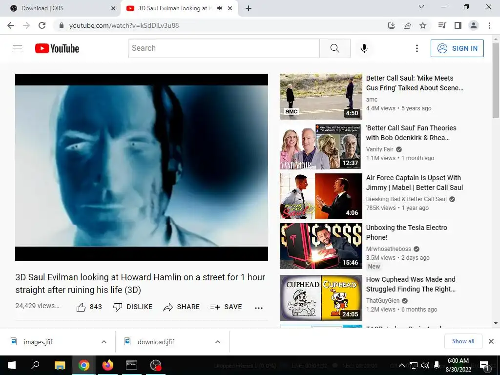Share the video
Viewport: 500px width, 375px height.
point(181,307)
